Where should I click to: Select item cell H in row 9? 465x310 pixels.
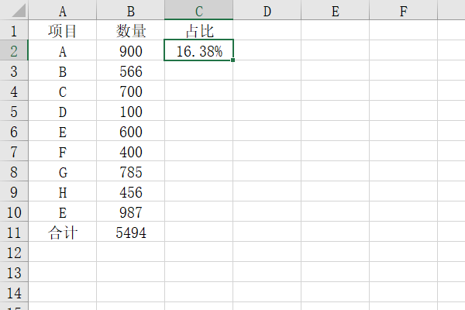(x=62, y=191)
